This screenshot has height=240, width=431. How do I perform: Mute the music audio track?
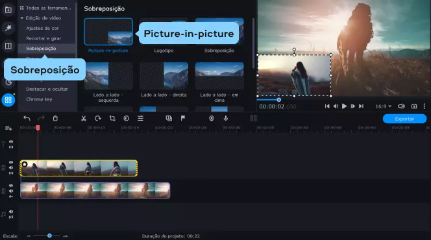click(x=11, y=211)
